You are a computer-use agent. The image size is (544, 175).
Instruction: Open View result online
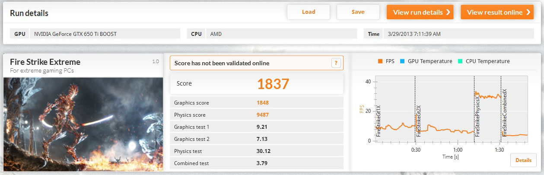[x=497, y=12]
